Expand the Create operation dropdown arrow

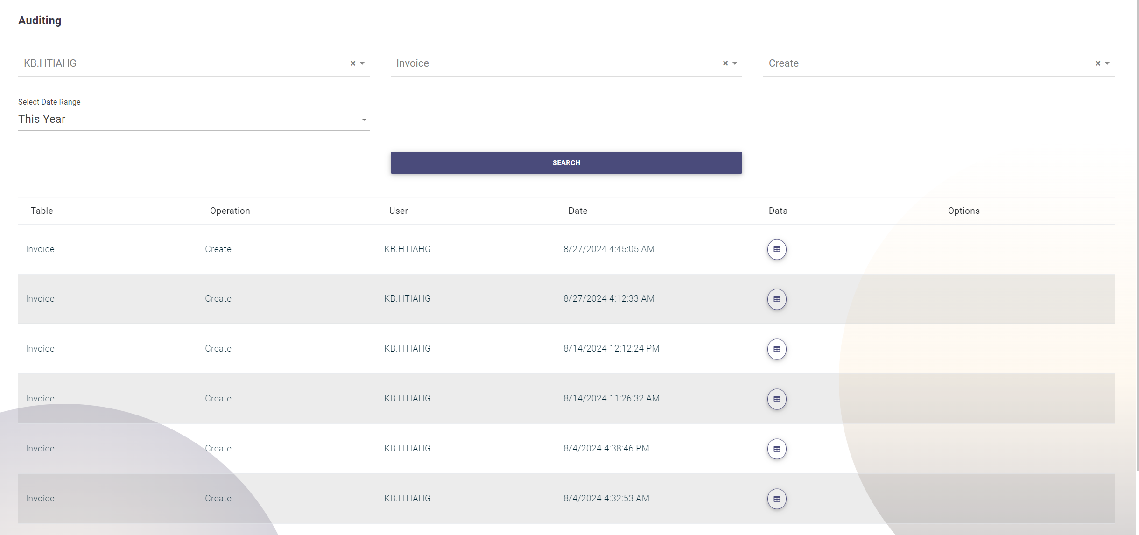click(1107, 63)
